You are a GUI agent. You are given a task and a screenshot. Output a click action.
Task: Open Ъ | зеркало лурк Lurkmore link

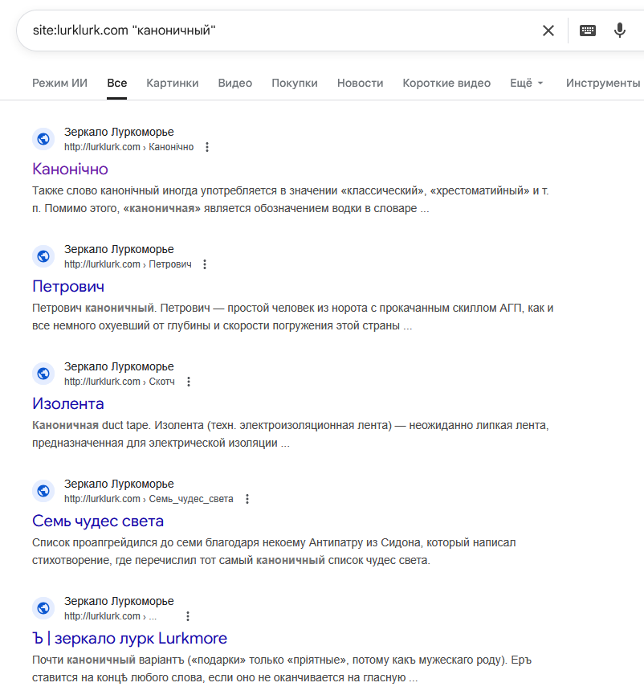(x=129, y=638)
